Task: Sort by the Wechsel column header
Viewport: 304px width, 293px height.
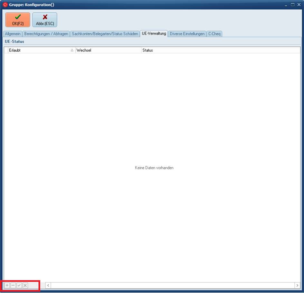Action: click(x=108, y=50)
